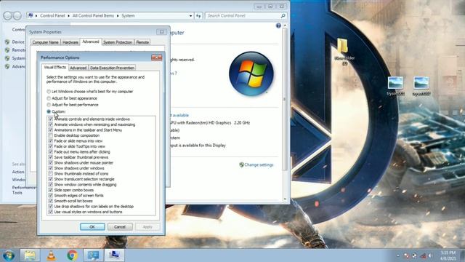The width and height of the screenshot is (465, 262).
Task: Toggle Show translucent selection rectangle
Action: pos(51,179)
